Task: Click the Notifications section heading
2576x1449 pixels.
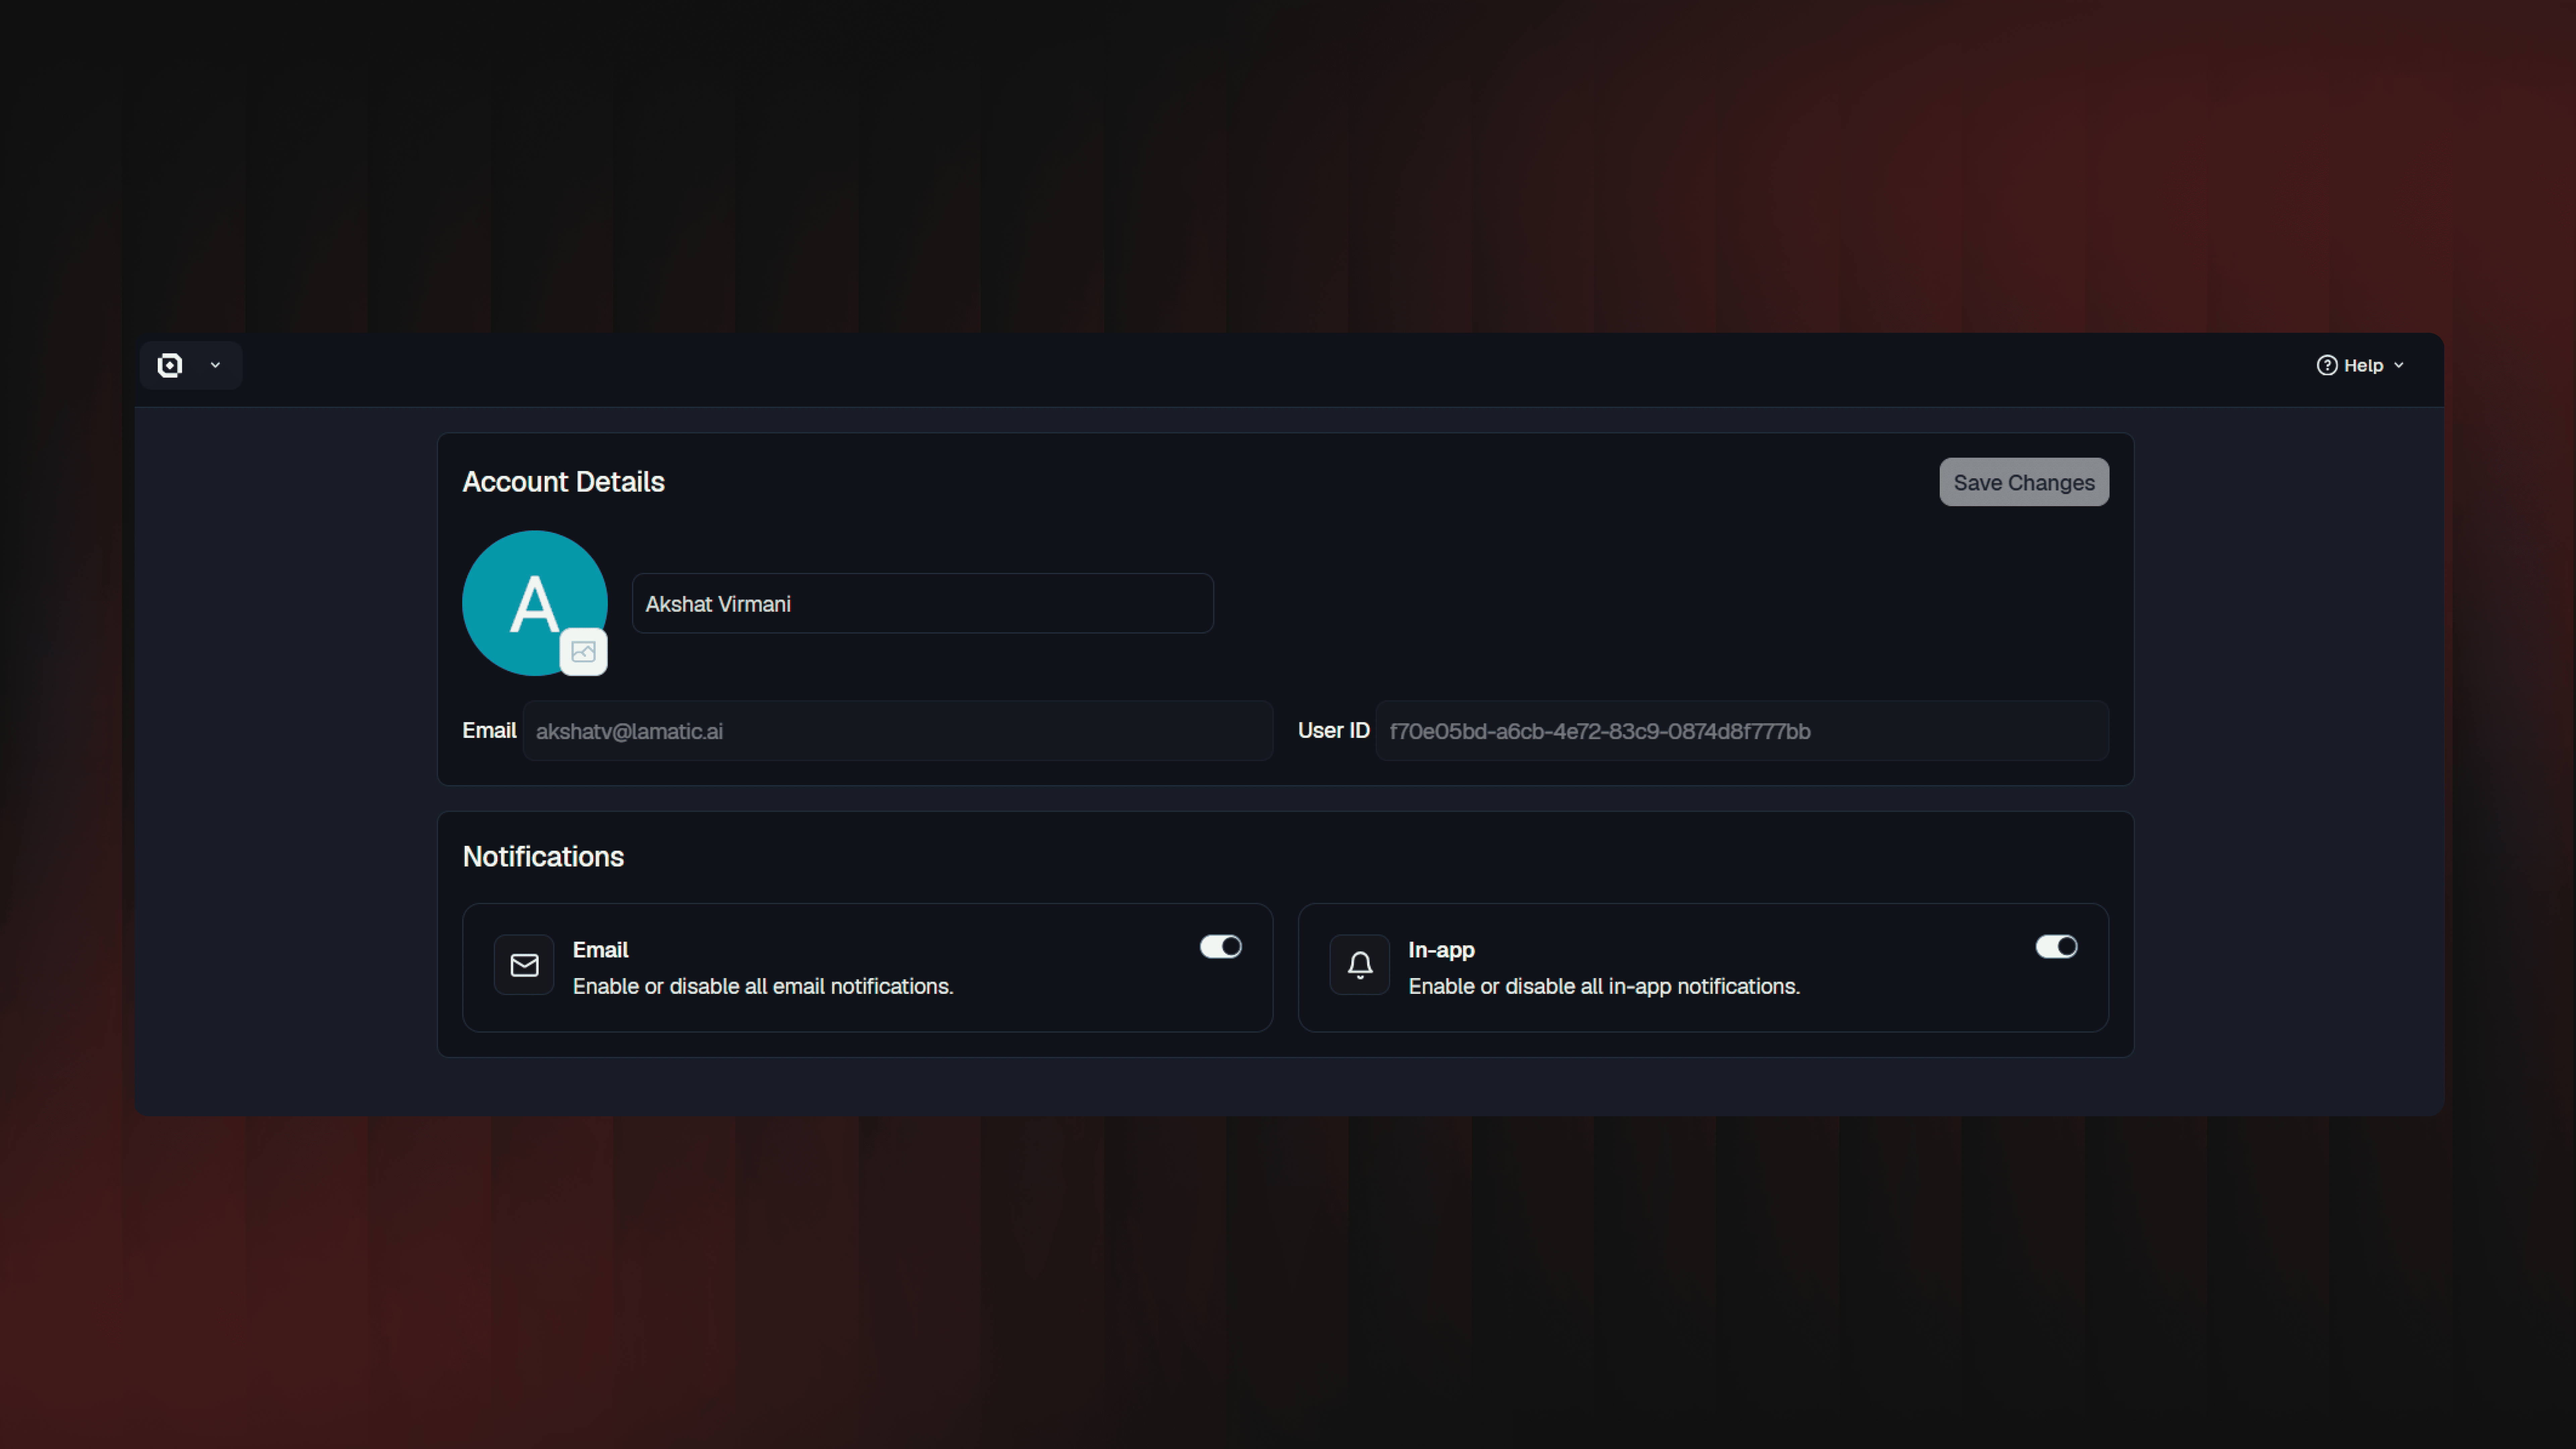Action: point(543,857)
